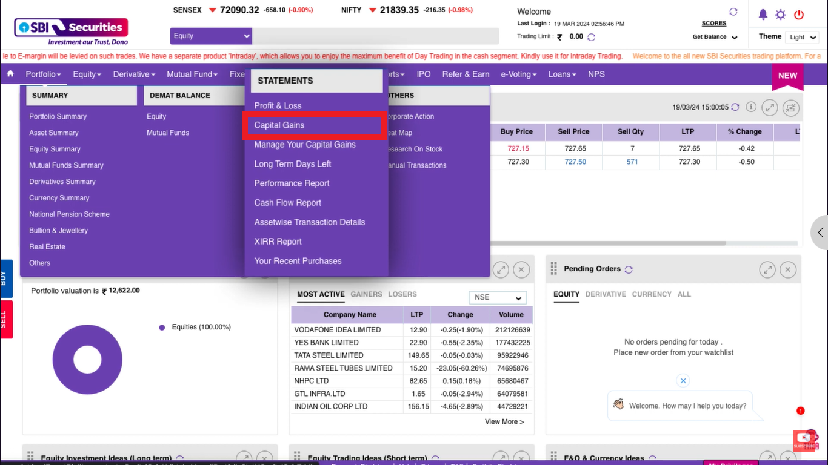Go to home via house icon

tap(10, 74)
